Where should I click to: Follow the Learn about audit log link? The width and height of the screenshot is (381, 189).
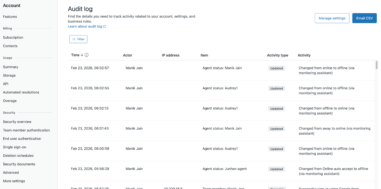tap(85, 26)
